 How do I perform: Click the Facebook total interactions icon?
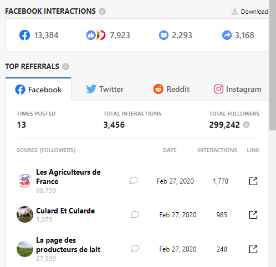24,35
